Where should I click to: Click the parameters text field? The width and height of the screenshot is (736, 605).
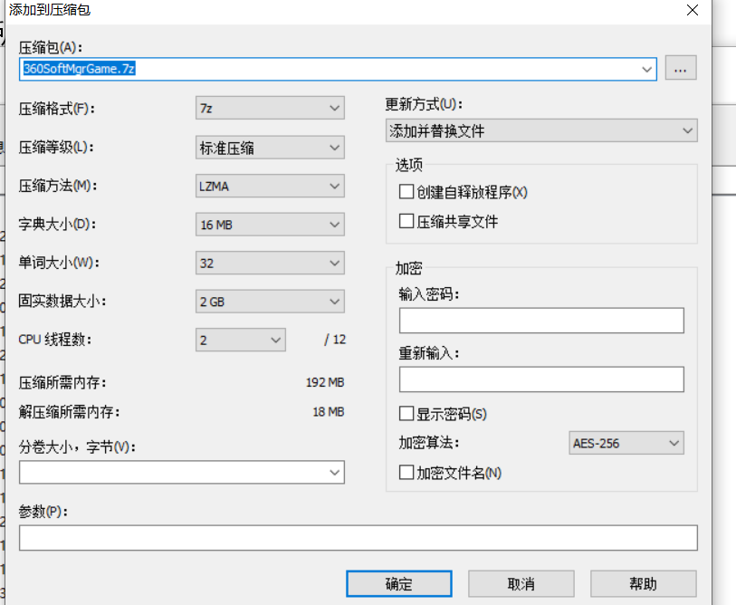[x=358, y=538]
